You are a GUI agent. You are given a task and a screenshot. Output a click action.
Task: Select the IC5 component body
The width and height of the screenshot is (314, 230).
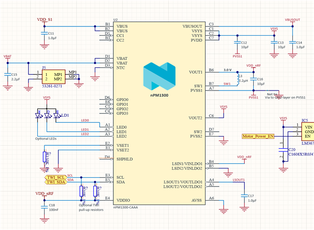tap(308, 132)
